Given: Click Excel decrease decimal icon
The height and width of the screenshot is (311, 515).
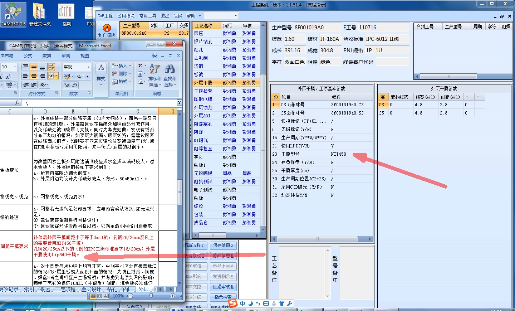Looking at the screenshot, I should tap(75, 85).
